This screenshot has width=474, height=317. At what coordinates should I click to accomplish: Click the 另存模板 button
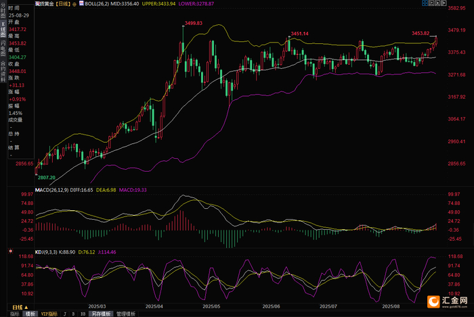pyautogui.click(x=101, y=314)
